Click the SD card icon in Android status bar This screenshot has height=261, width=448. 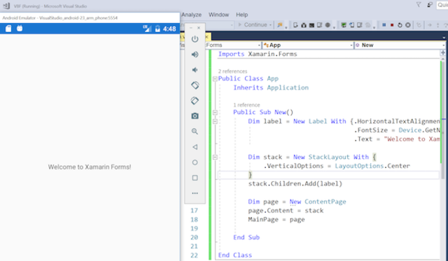coord(8,29)
